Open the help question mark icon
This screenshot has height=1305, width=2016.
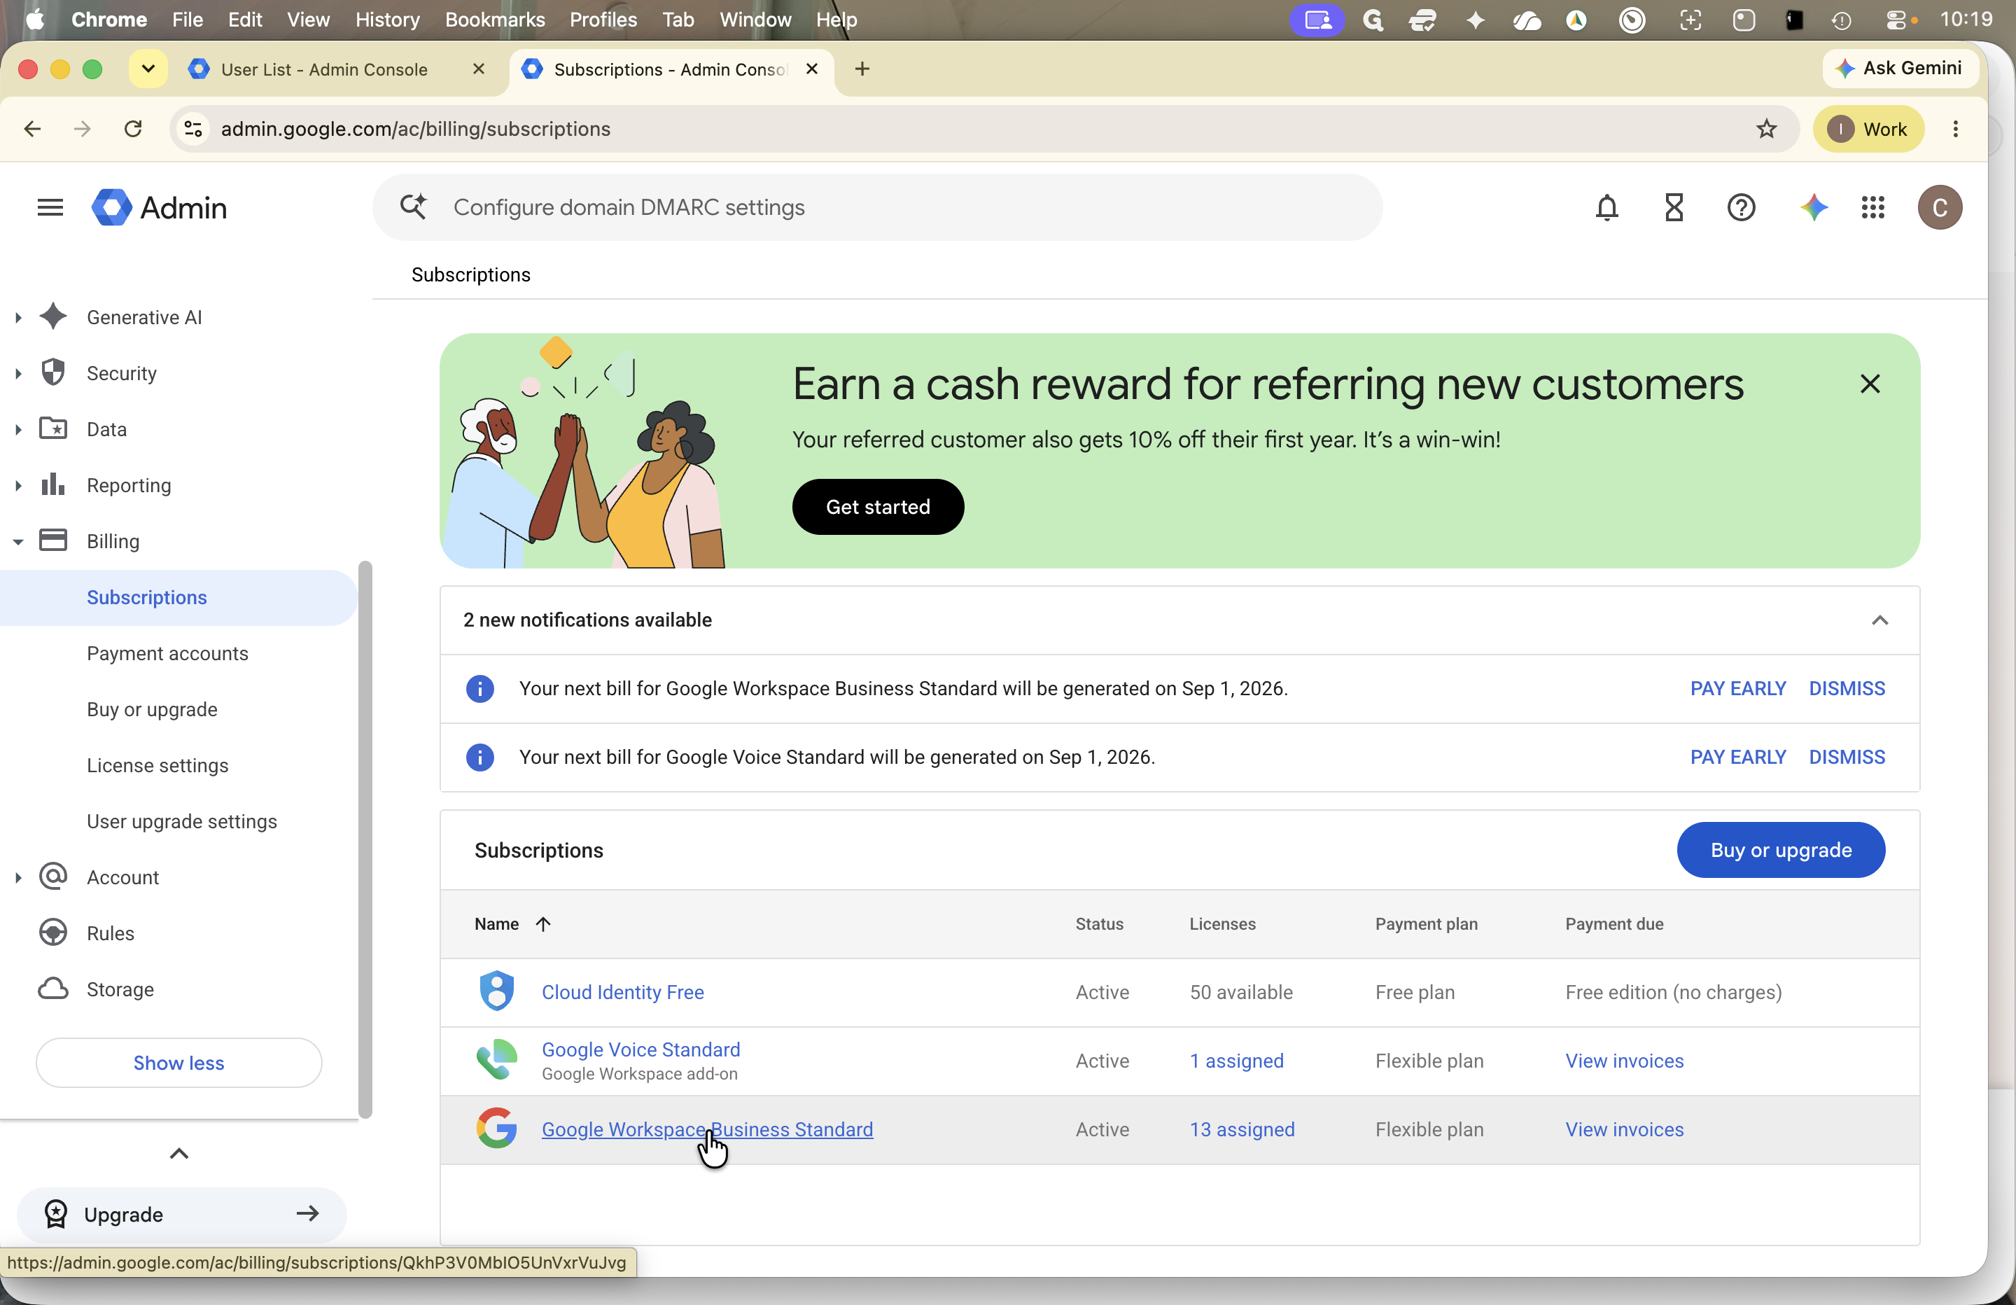coord(1741,208)
